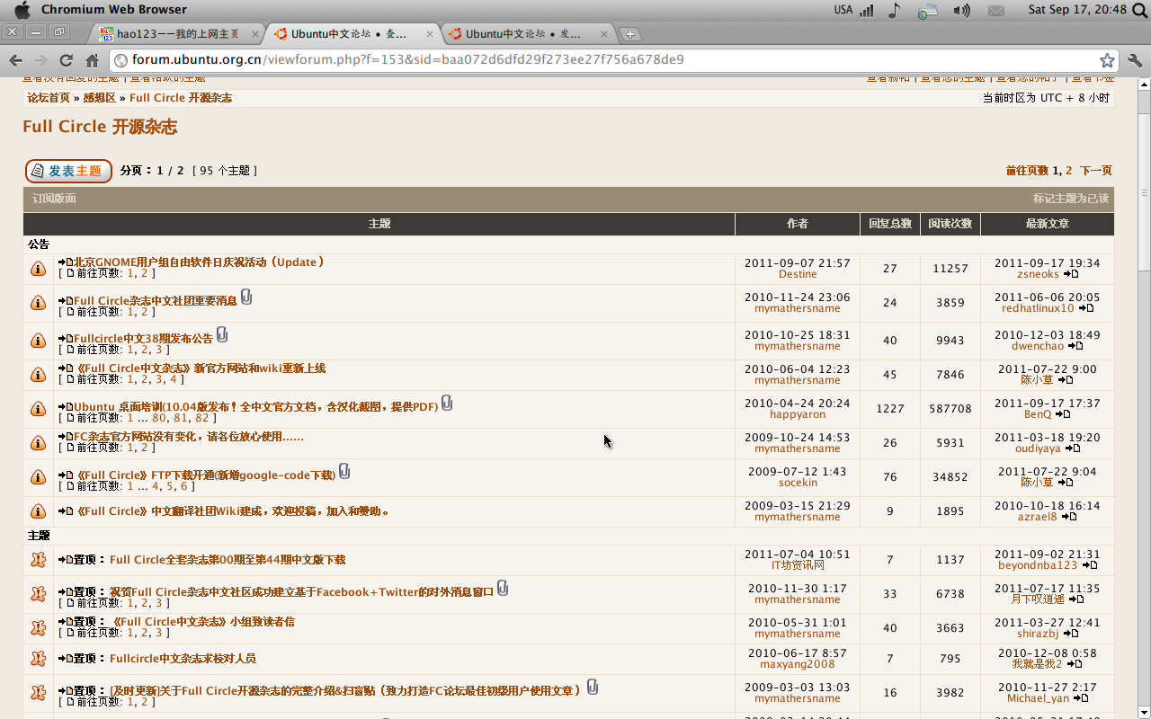This screenshot has height=719, width=1151.
Task: Click 下一页 next page link
Action: (x=1096, y=171)
